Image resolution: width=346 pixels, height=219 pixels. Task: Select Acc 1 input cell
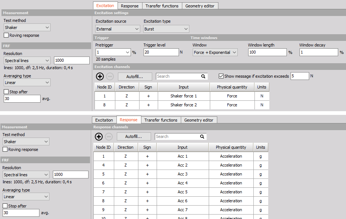[x=183, y=156]
